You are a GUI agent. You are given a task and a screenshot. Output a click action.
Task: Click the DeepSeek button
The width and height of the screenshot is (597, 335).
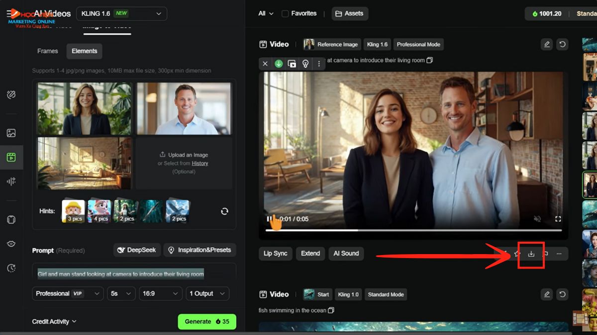(137, 250)
